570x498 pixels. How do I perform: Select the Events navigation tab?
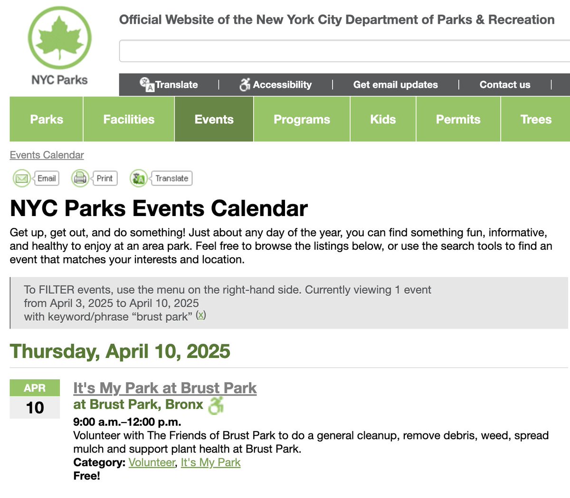pos(214,119)
